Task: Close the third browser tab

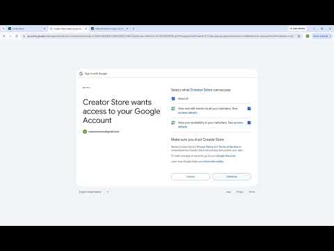Action: [127, 29]
